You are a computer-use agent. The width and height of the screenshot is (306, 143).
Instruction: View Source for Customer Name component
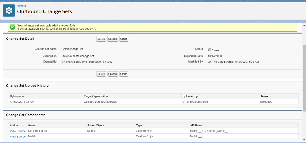(x=18, y=131)
